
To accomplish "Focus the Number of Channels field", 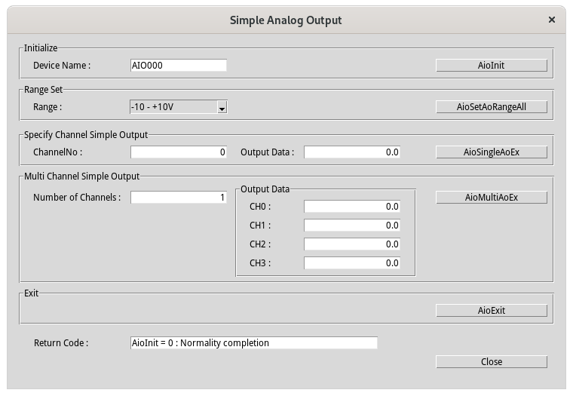I will point(178,198).
